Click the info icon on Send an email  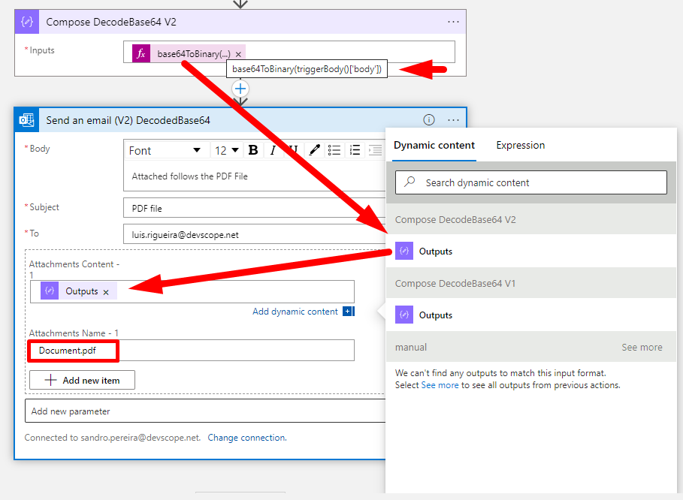(429, 119)
